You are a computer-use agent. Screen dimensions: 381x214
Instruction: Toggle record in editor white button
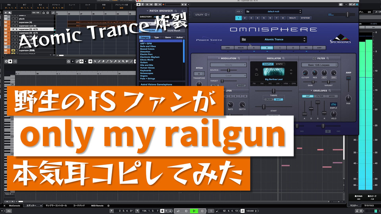pyautogui.click(x=10, y=61)
